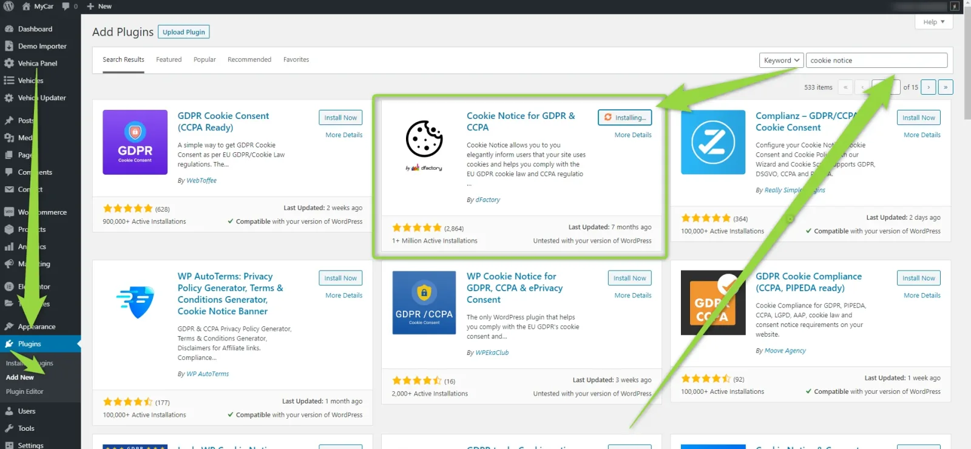Switch to the Featured tab
Viewport: 971px width, 449px height.
coord(169,59)
